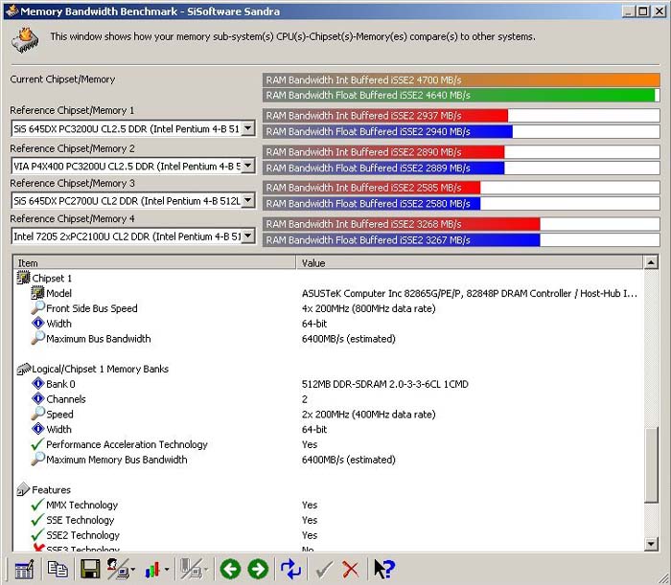Open the VIA P4X400 PC3200U reference dropdown
This screenshot has height=585, width=671.
[x=248, y=165]
